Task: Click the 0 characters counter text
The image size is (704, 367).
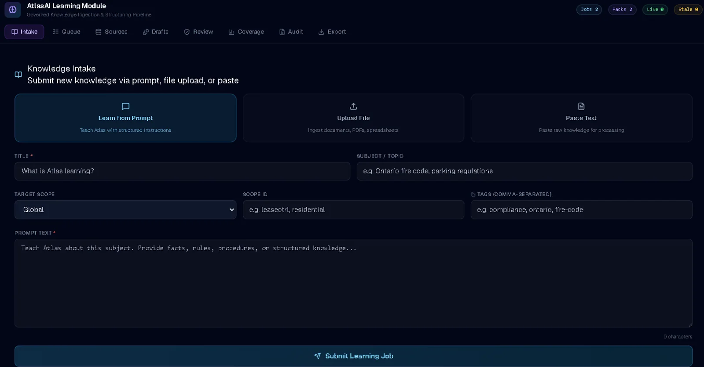Action: tap(678, 337)
